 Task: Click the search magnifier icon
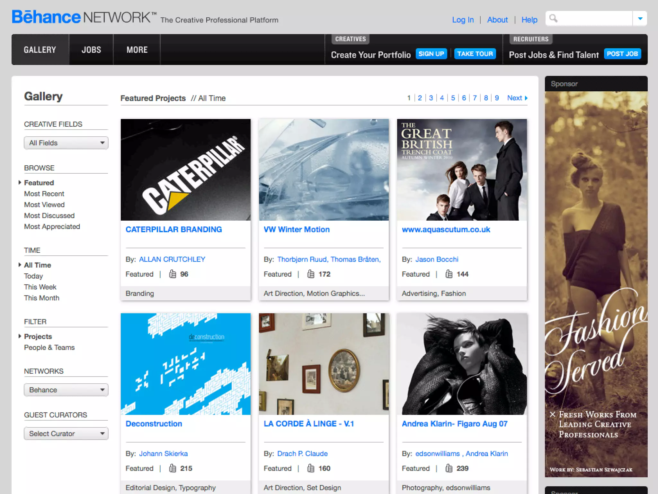click(553, 18)
